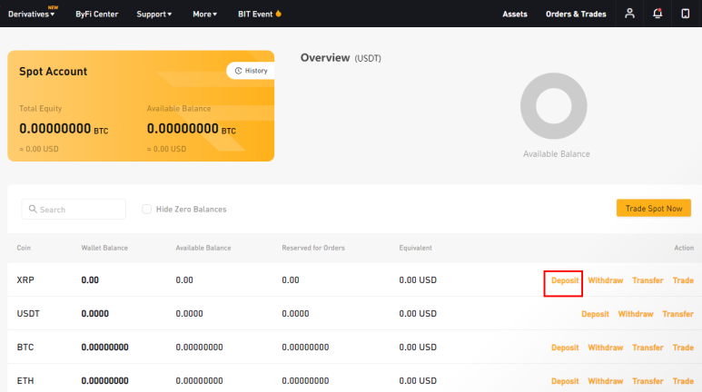This screenshot has width=702, height=392.
Task: Click Trade for ETH
Action: (x=683, y=381)
